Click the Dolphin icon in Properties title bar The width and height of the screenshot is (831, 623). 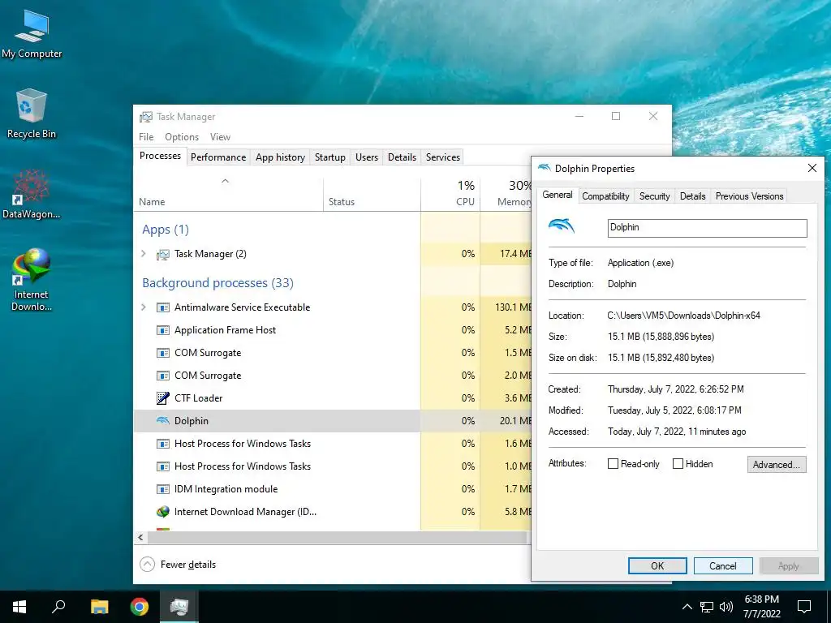pyautogui.click(x=545, y=168)
